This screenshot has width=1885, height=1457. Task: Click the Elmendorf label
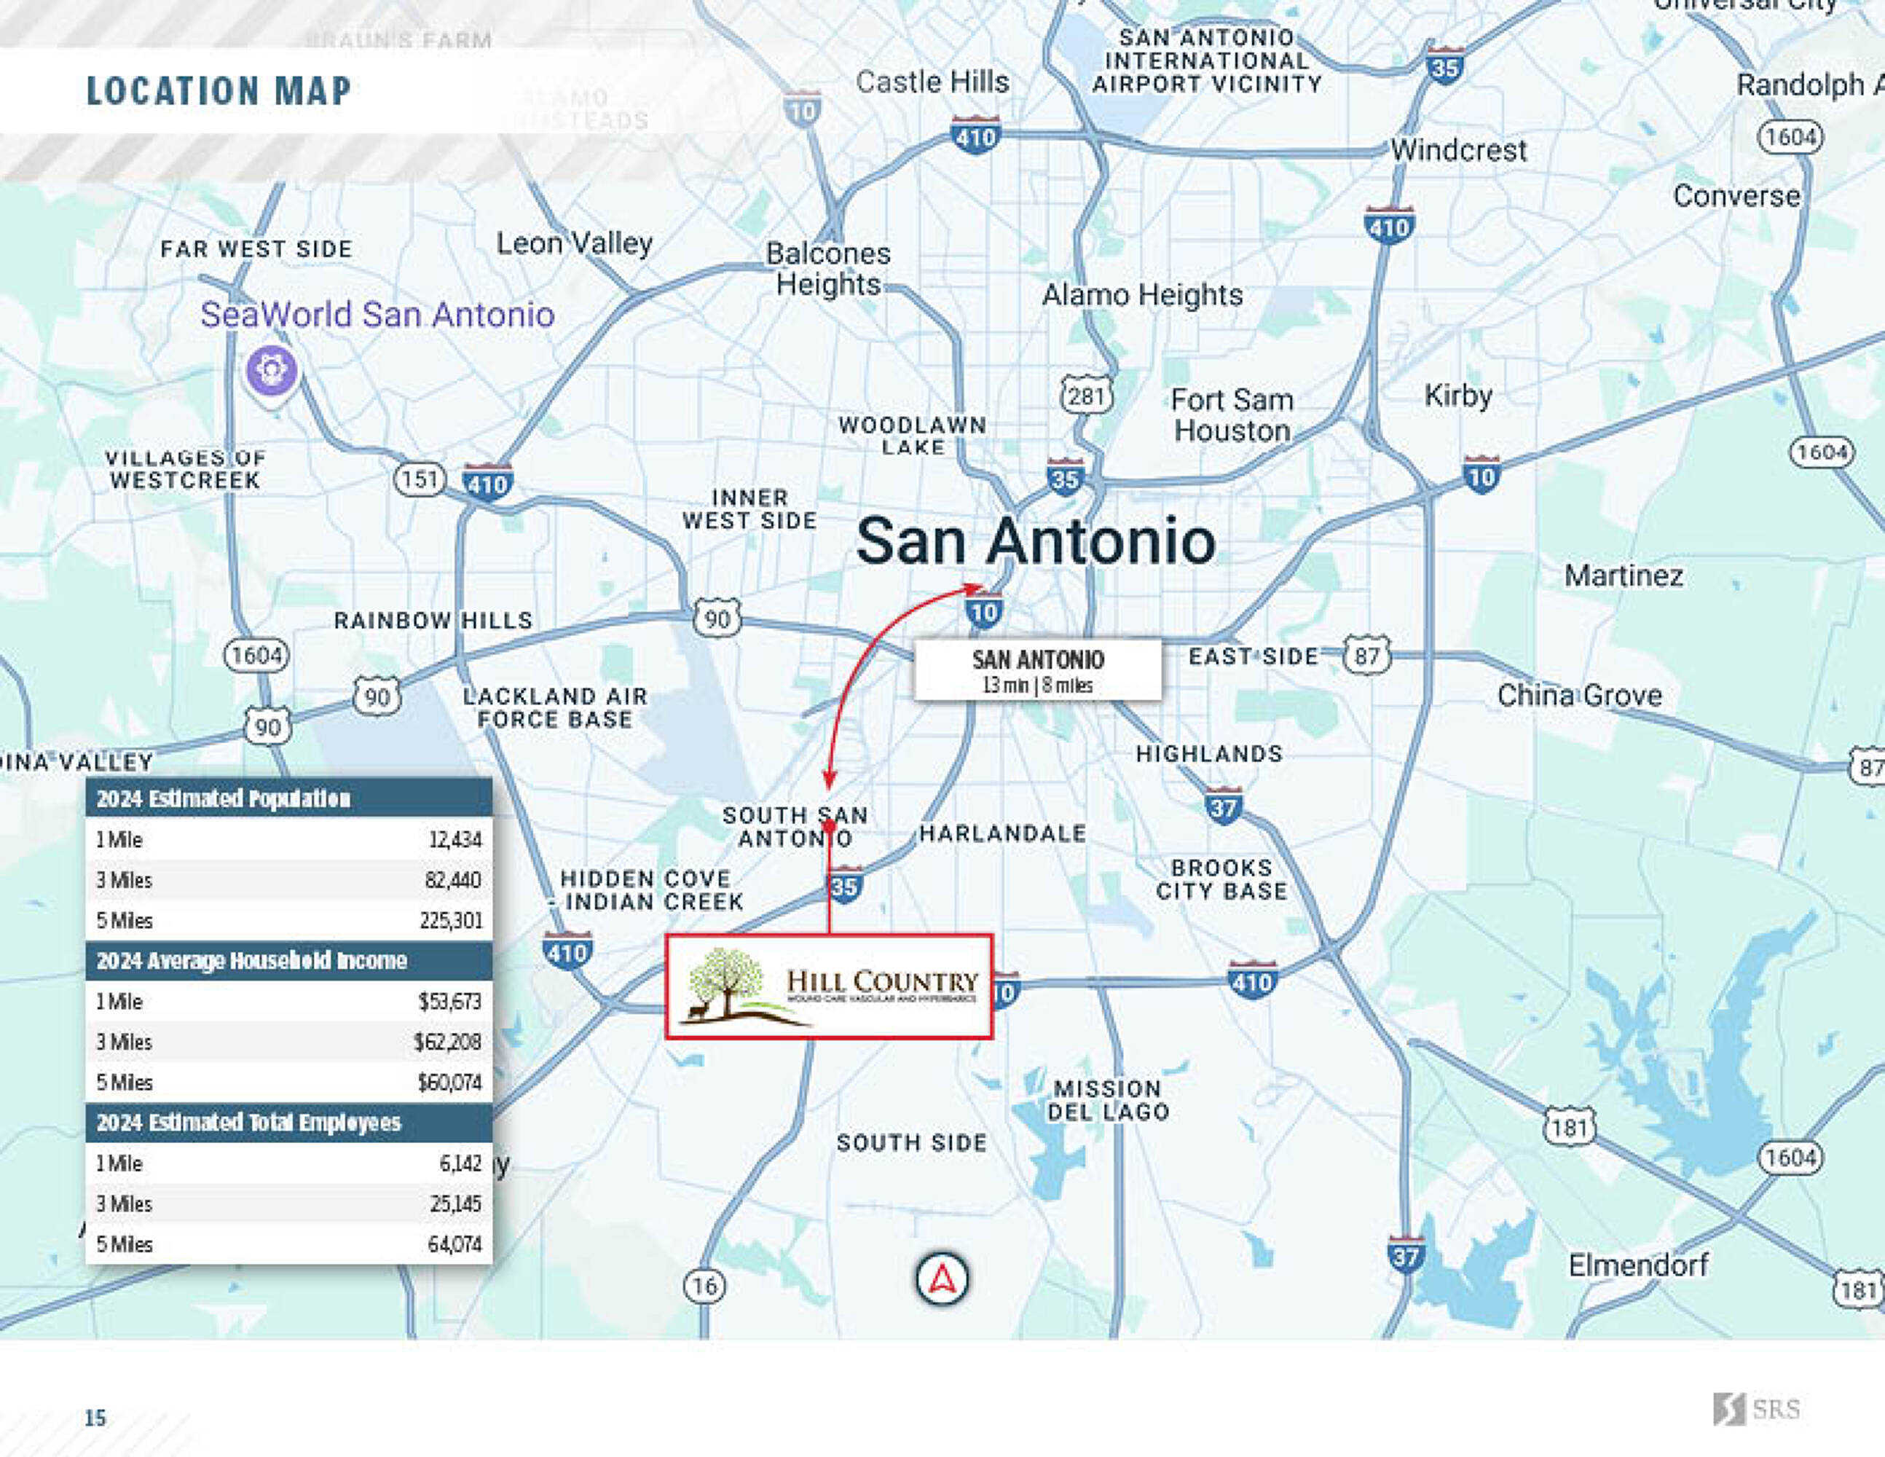1638,1265
